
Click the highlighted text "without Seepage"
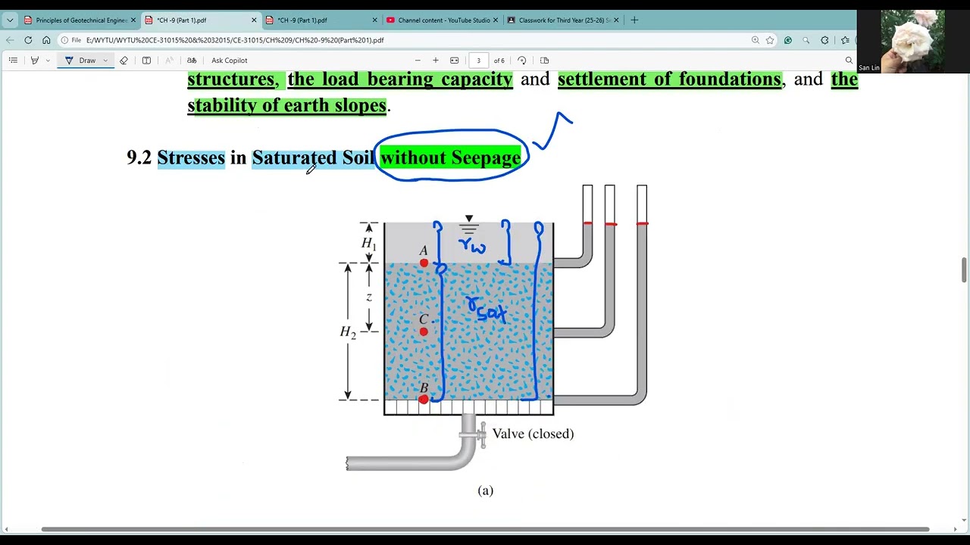click(450, 157)
